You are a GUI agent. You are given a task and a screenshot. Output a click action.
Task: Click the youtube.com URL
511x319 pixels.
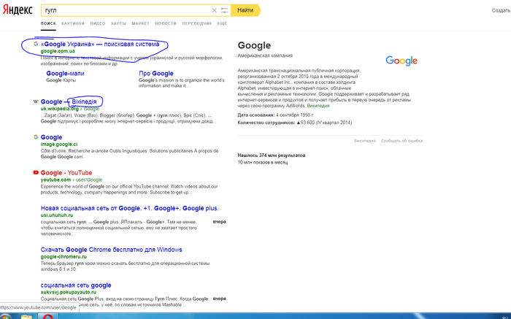pyautogui.click(x=55, y=180)
